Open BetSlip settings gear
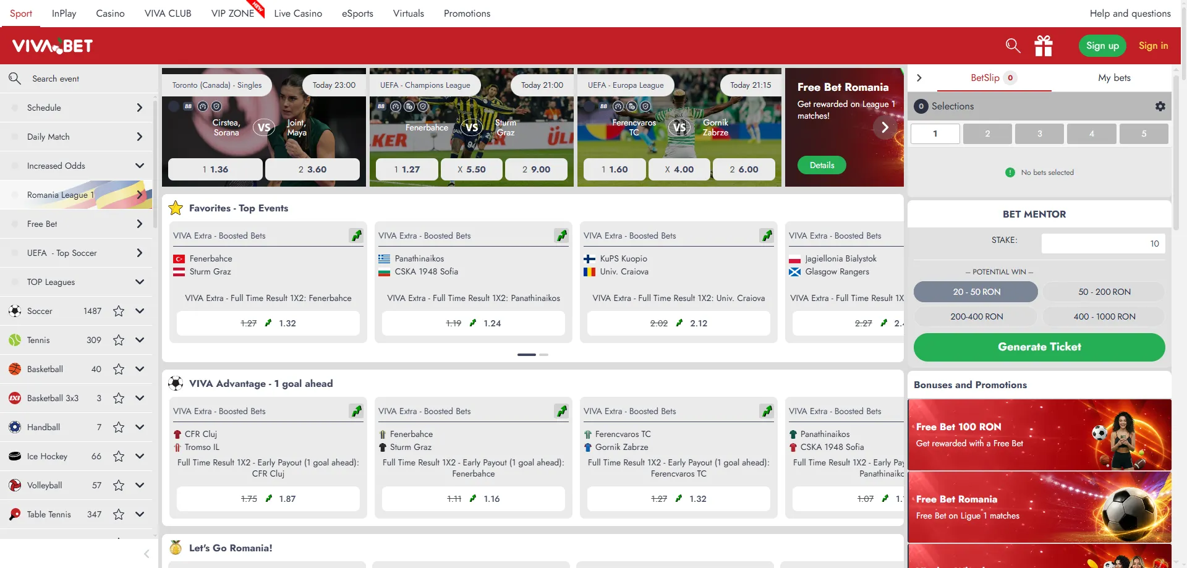 coord(1160,106)
